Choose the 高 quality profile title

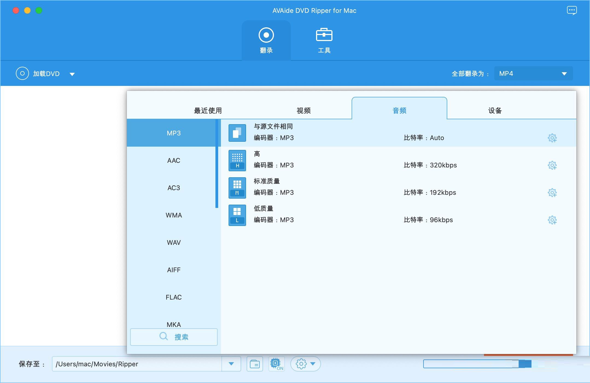[257, 154]
